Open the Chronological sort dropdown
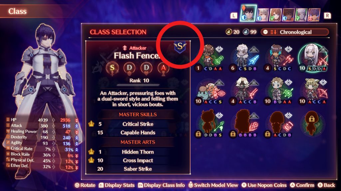341x191 pixels. tap(295, 32)
